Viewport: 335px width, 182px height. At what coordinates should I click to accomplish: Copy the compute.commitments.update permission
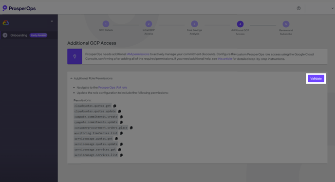121,122
